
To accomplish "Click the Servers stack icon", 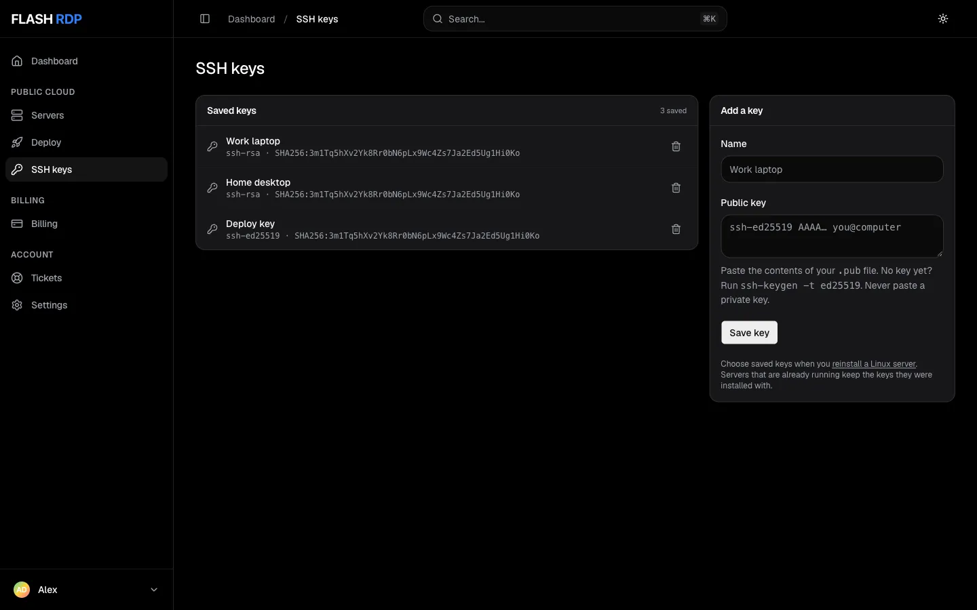I will click(17, 115).
